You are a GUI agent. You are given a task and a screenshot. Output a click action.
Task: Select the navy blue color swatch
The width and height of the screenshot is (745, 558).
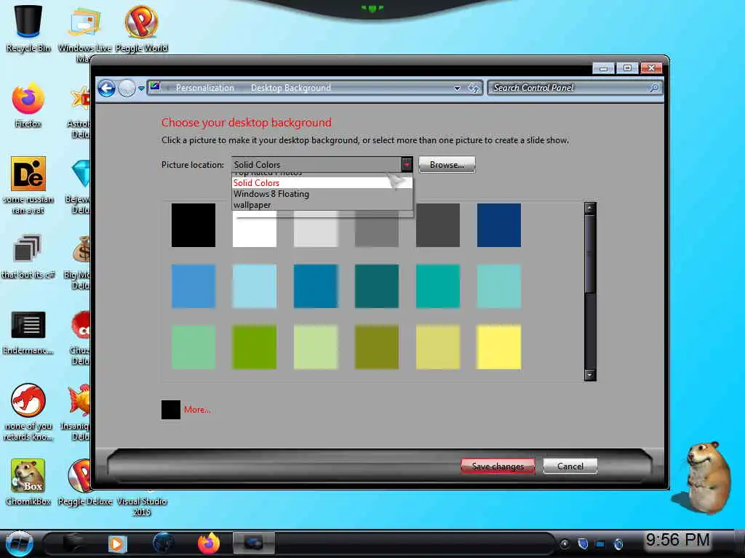coord(499,225)
